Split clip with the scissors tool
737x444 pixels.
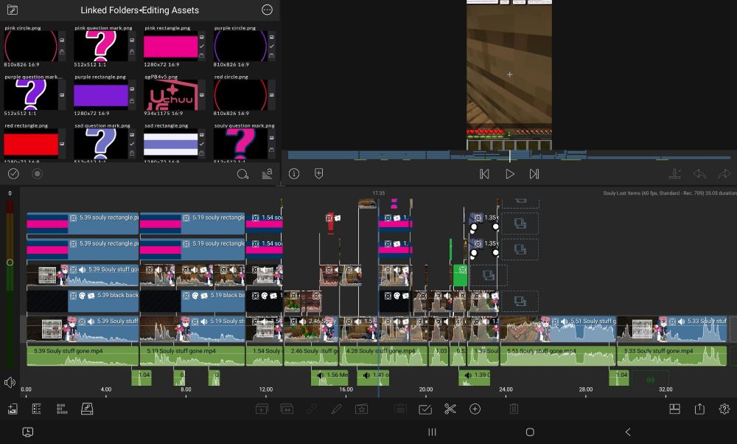pyautogui.click(x=450, y=409)
